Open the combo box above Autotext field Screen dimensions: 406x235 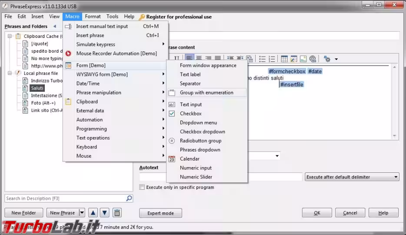277,156
